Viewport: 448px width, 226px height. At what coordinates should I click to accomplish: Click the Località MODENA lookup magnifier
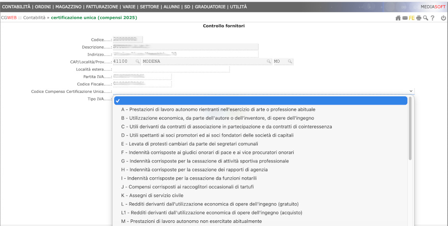(269, 62)
